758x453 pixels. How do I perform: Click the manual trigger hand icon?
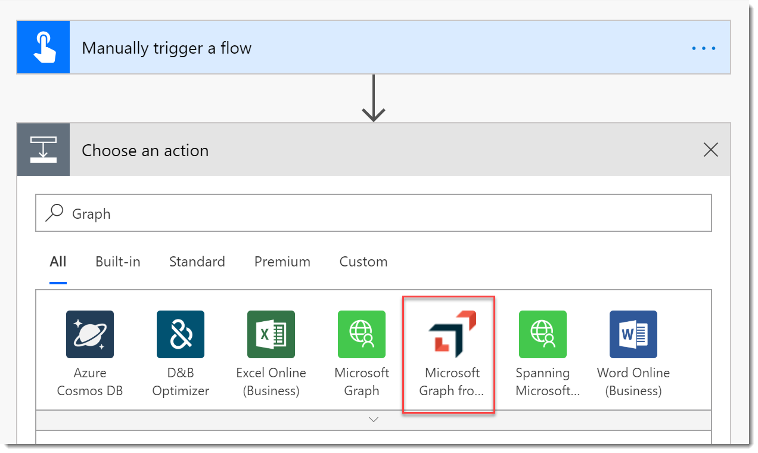44,47
